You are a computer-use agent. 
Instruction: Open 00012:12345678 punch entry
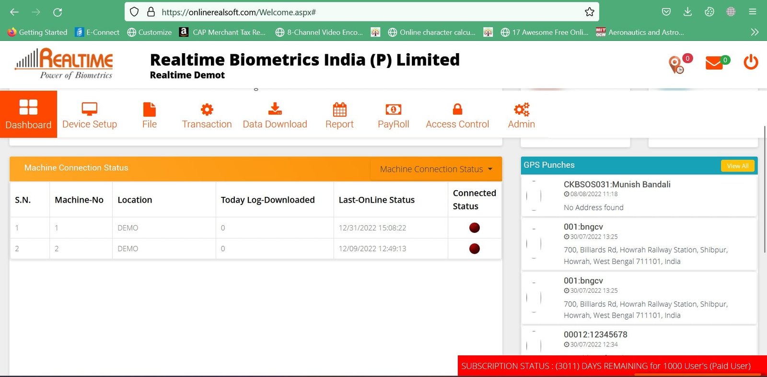tap(595, 334)
